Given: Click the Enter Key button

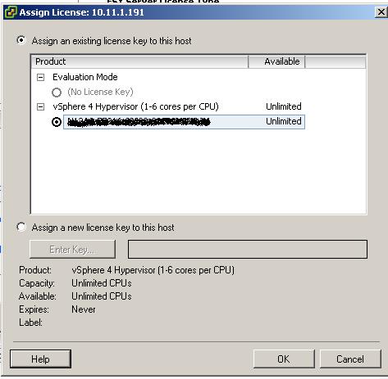Looking at the screenshot, I should pyautogui.click(x=72, y=249).
